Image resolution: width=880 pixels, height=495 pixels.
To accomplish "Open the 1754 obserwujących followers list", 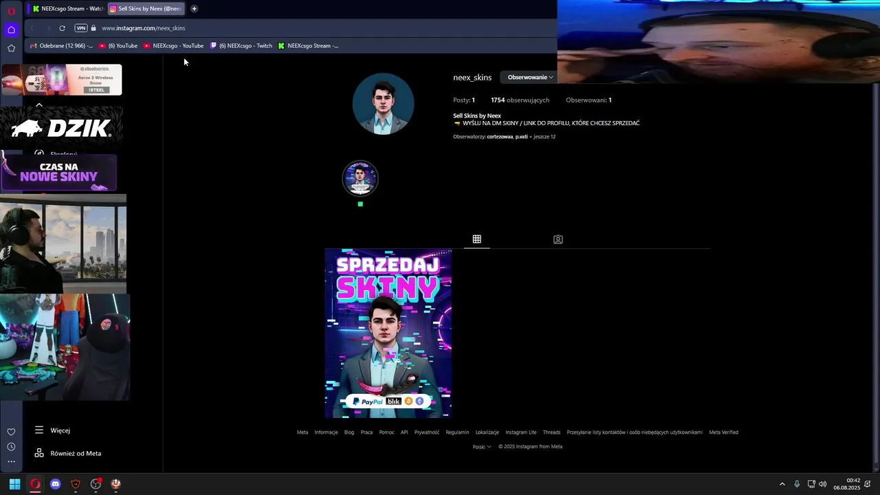I will tap(520, 100).
